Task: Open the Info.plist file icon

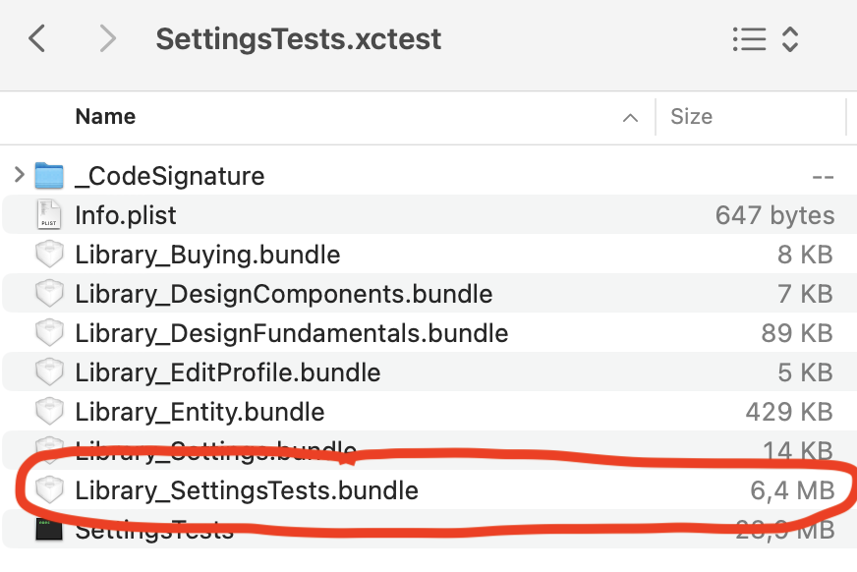Action: [49, 214]
